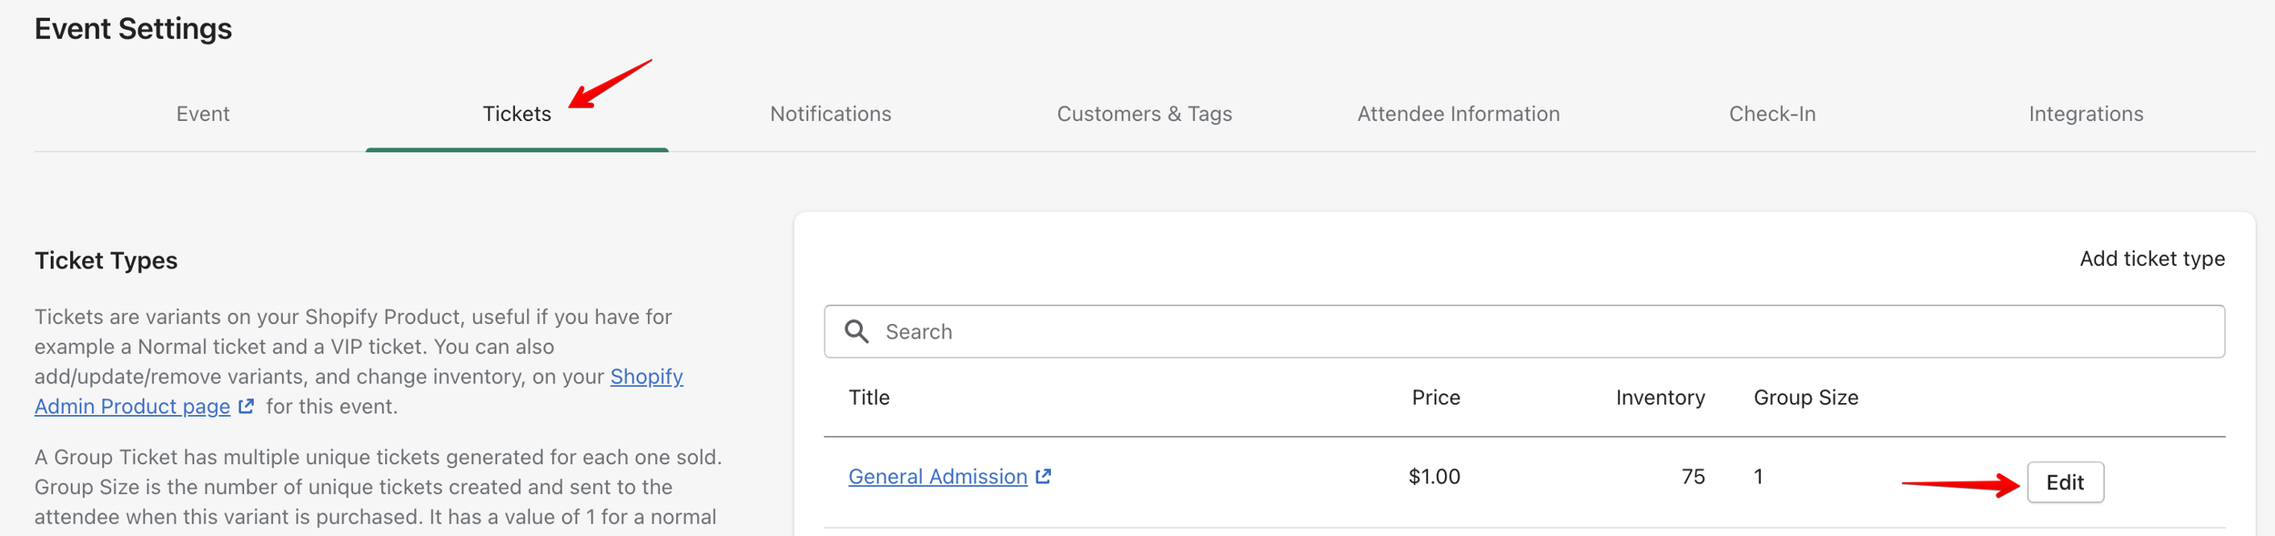
Task: Click Add ticket type
Action: click(2151, 258)
